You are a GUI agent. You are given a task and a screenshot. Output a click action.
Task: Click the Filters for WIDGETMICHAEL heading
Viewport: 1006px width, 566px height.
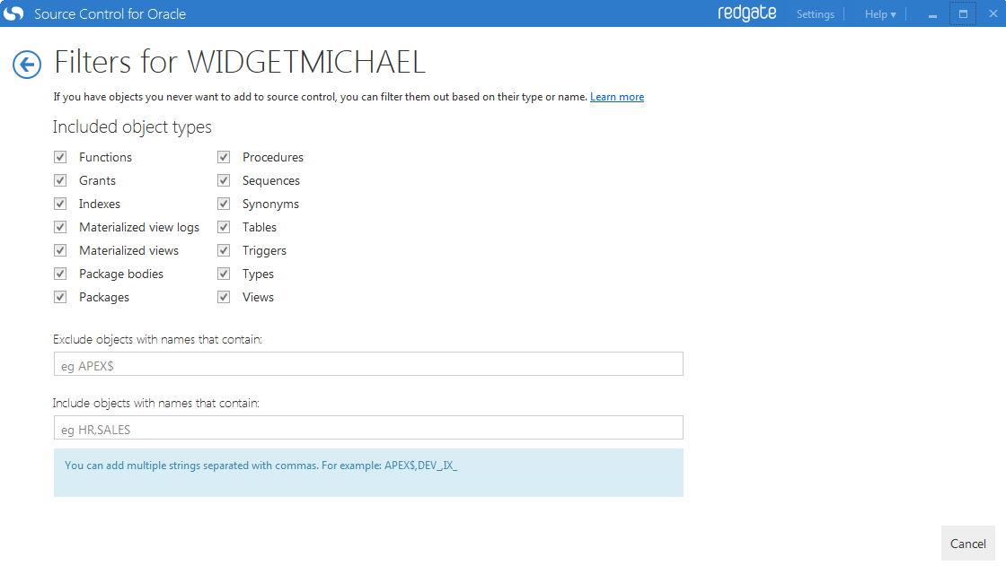click(240, 62)
